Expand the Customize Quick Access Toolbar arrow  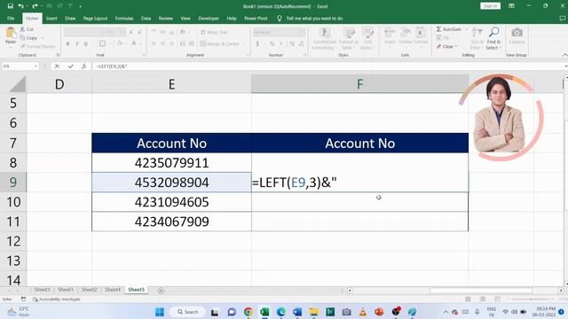pyautogui.click(x=80, y=6)
